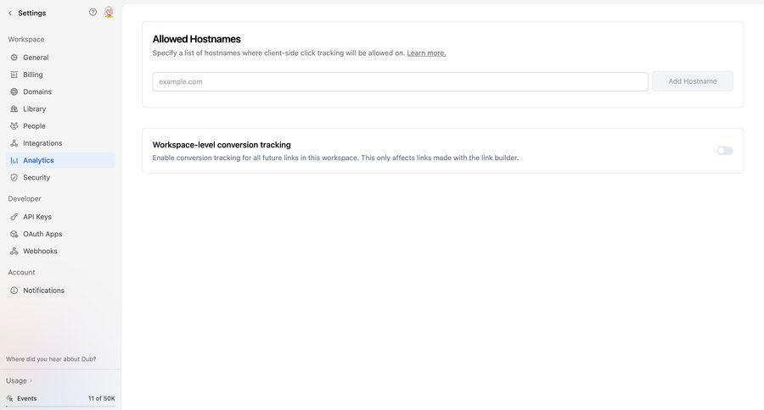Open API Keys developer page
Image resolution: width=764 pixels, height=410 pixels.
pos(60,217)
